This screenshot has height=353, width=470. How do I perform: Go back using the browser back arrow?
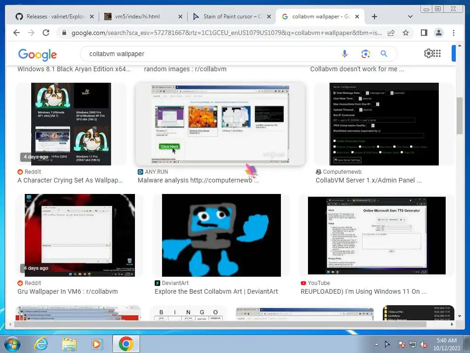tap(17, 33)
